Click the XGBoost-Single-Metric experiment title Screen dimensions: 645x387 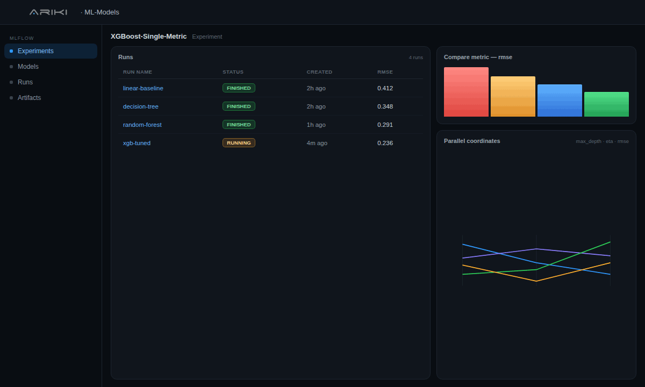click(149, 37)
